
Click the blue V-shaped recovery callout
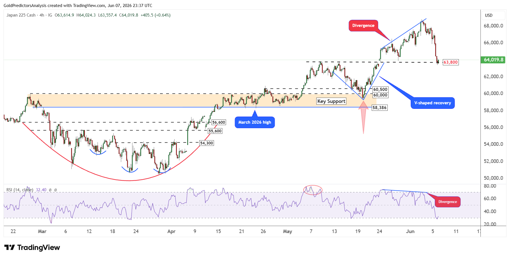[432, 103]
